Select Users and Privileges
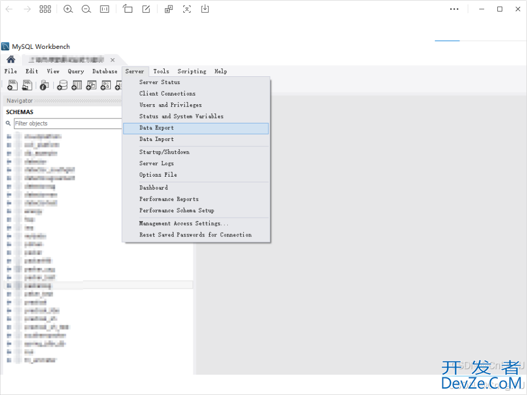 pyautogui.click(x=196, y=105)
